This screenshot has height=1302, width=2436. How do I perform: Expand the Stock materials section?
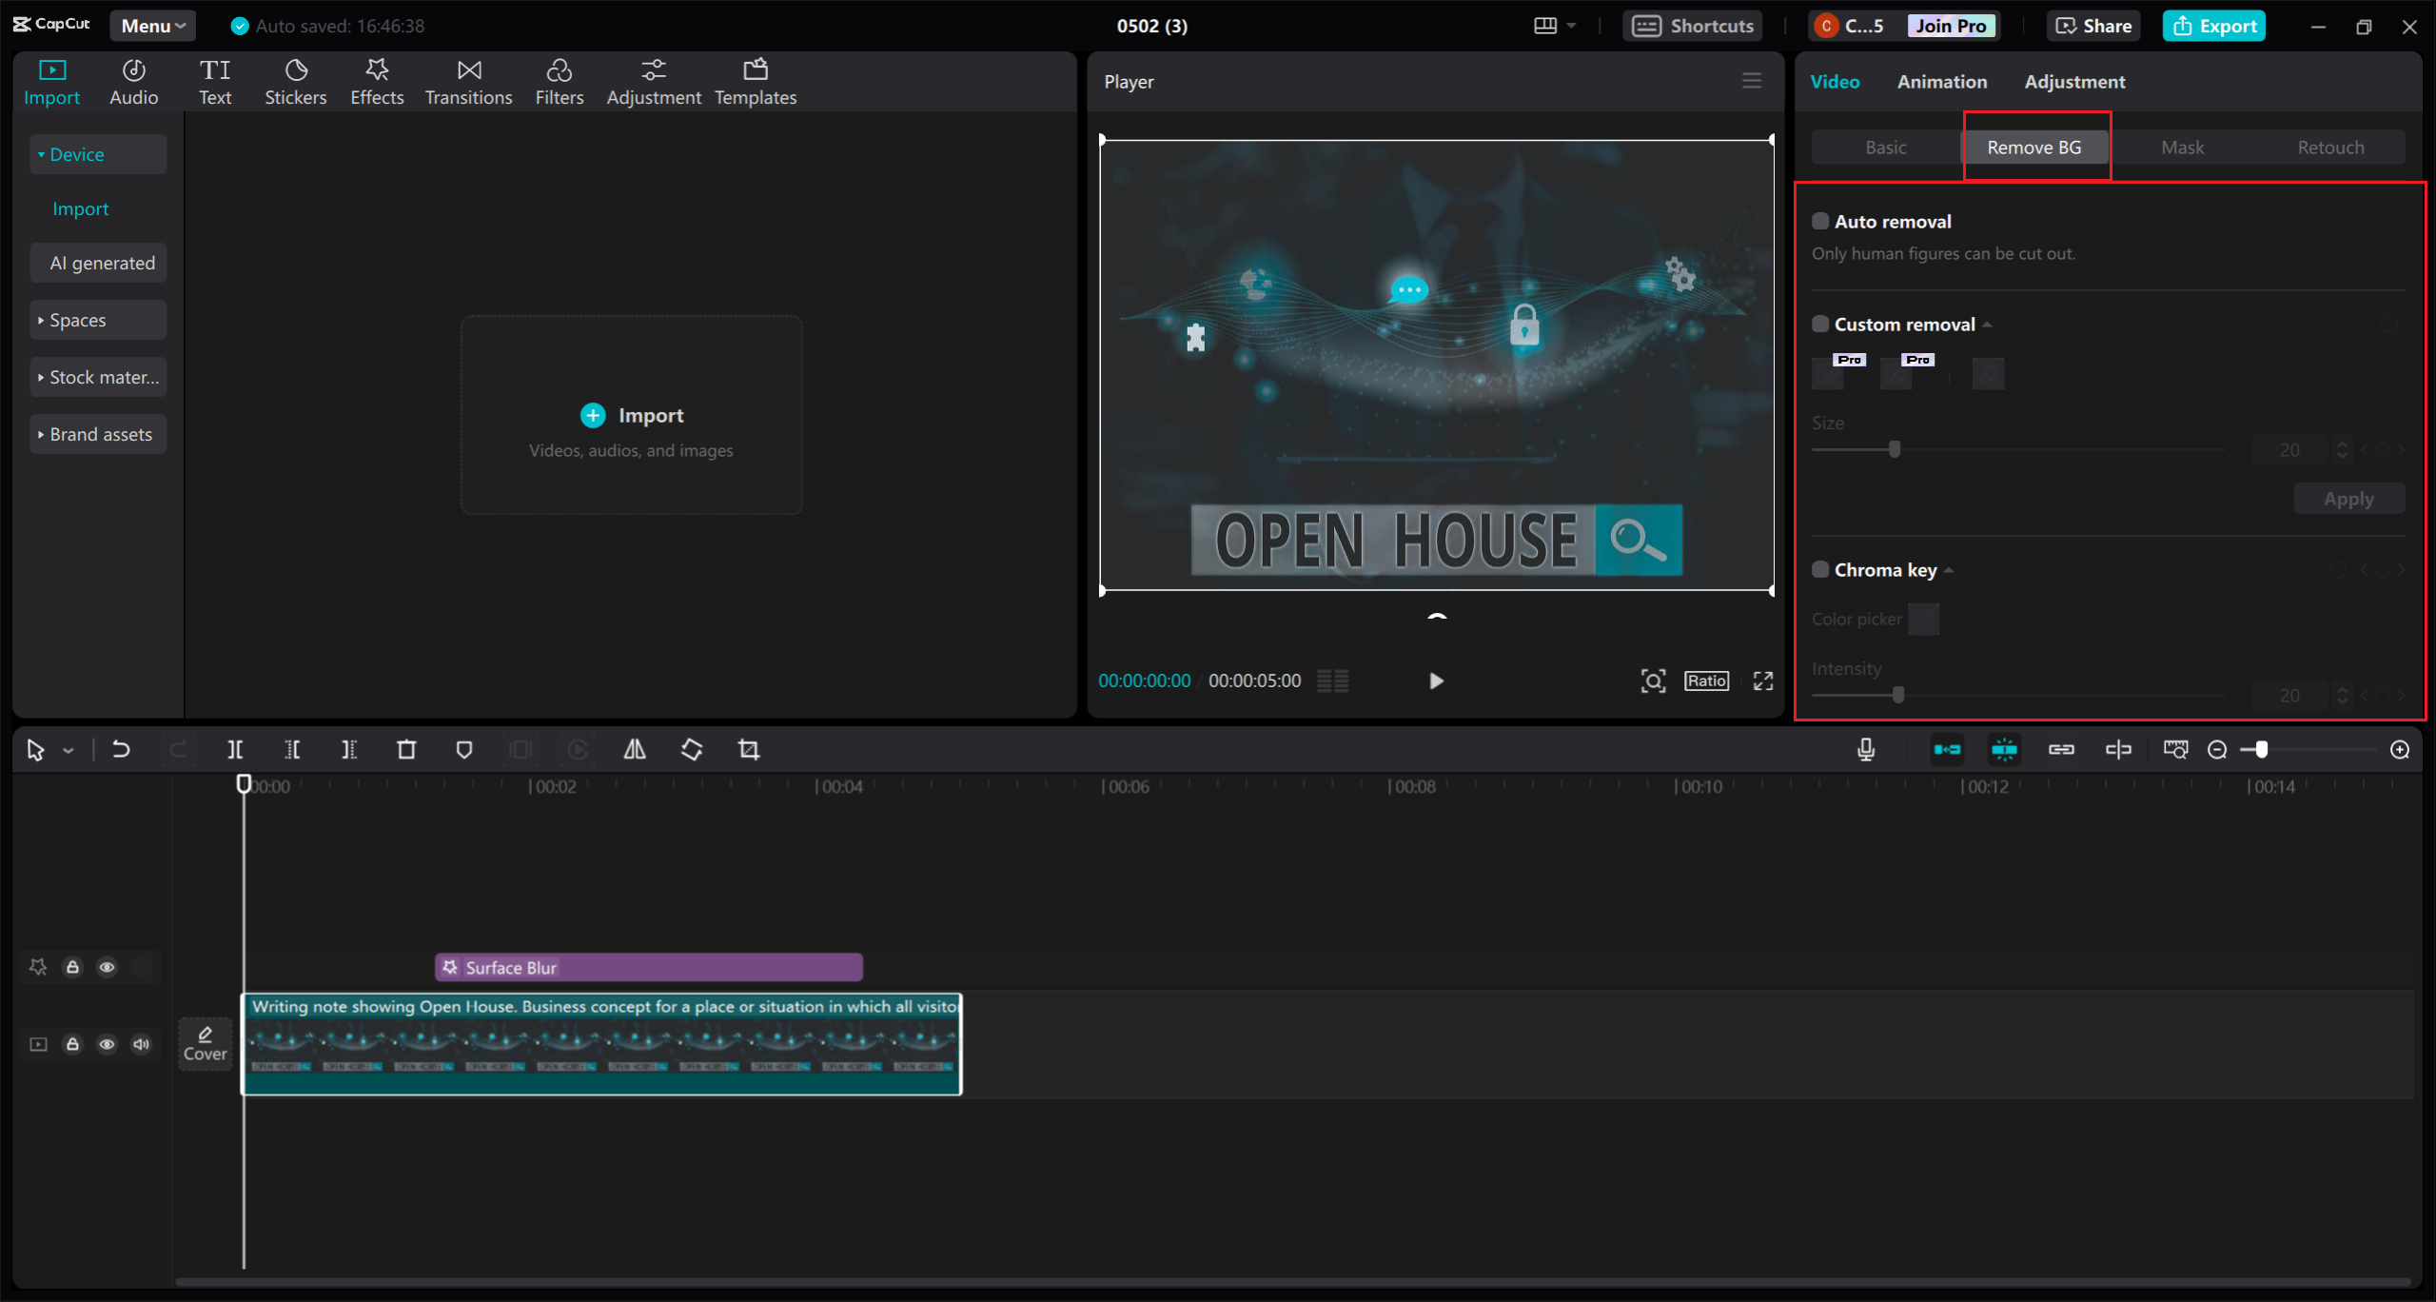pyautogui.click(x=98, y=378)
